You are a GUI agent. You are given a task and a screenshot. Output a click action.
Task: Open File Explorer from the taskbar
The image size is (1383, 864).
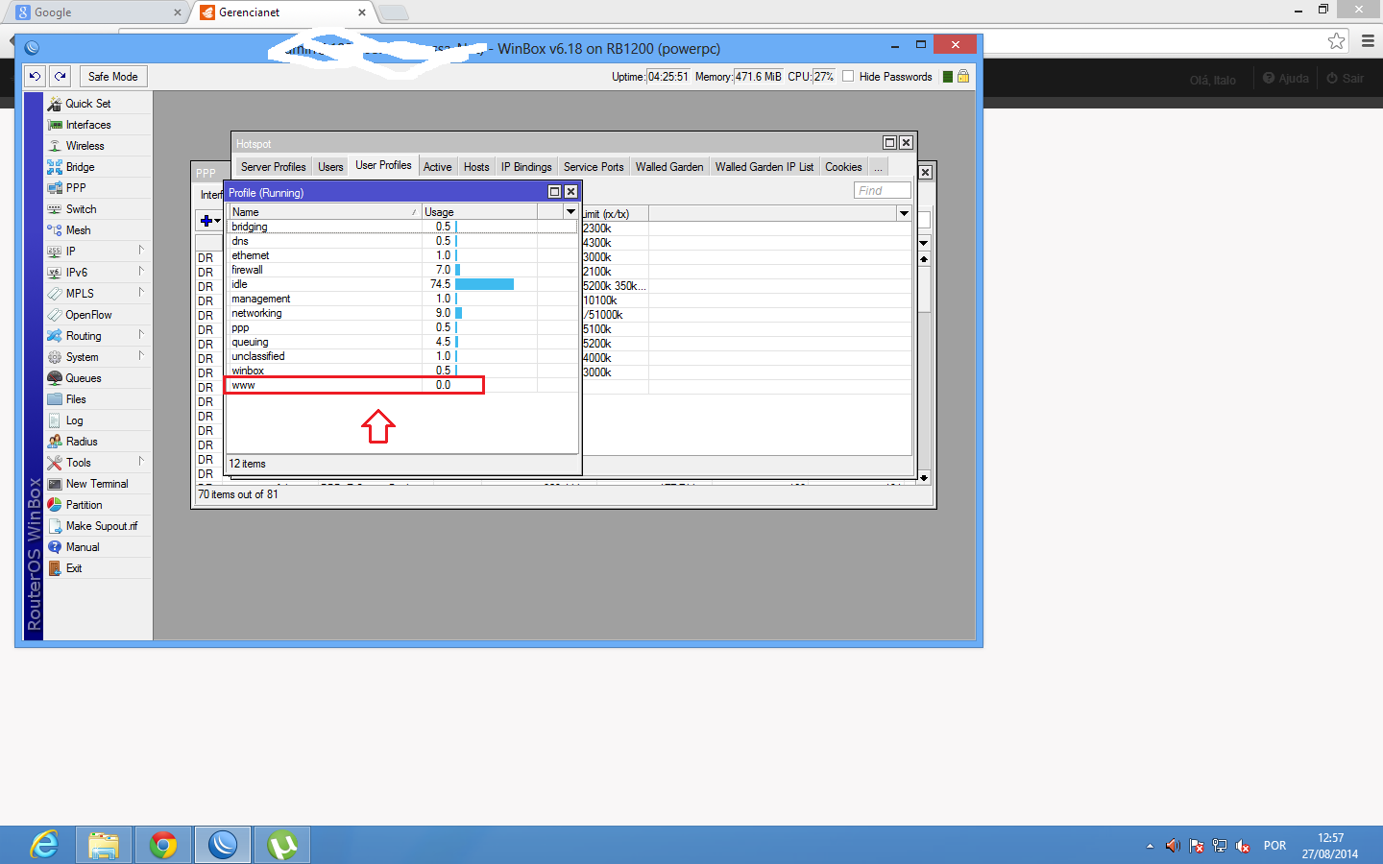point(104,845)
